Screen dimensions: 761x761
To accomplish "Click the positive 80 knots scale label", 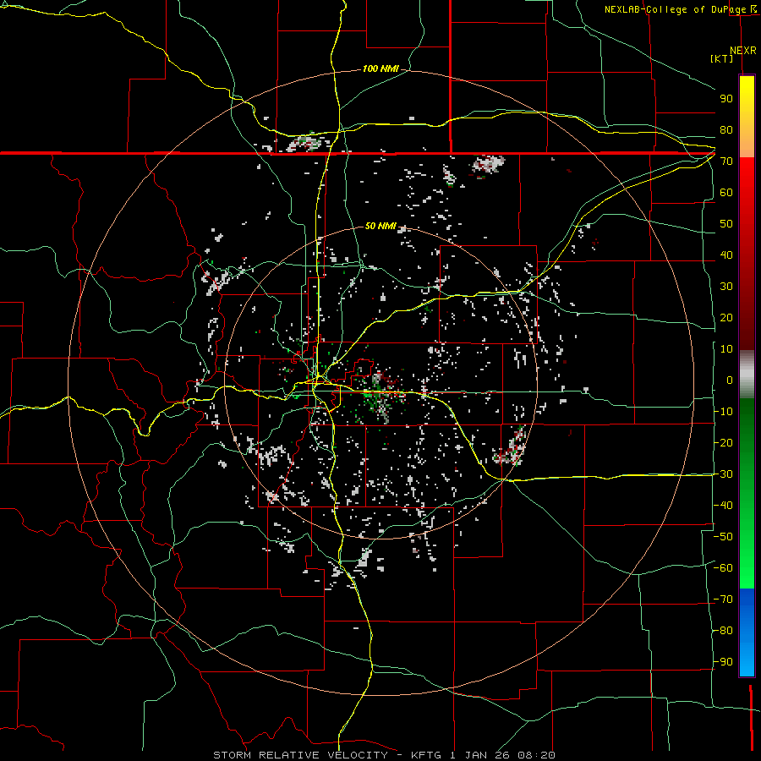I will (726, 130).
